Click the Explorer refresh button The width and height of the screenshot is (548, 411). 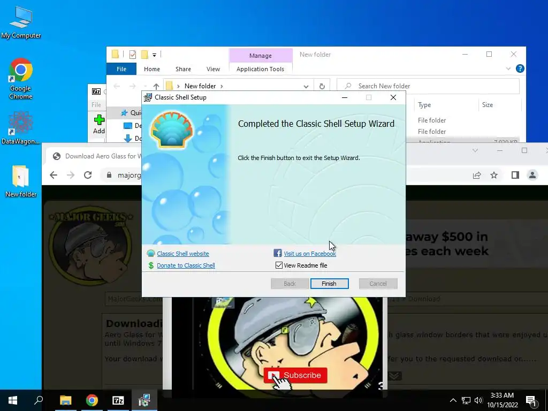(322, 86)
